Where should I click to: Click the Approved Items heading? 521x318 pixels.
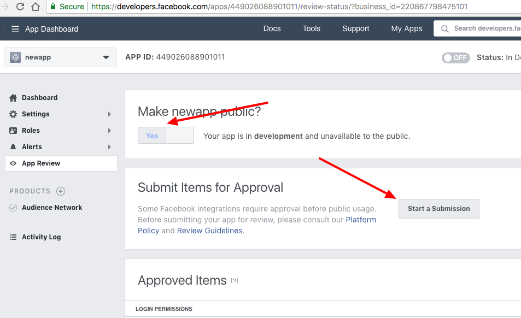[x=182, y=280]
